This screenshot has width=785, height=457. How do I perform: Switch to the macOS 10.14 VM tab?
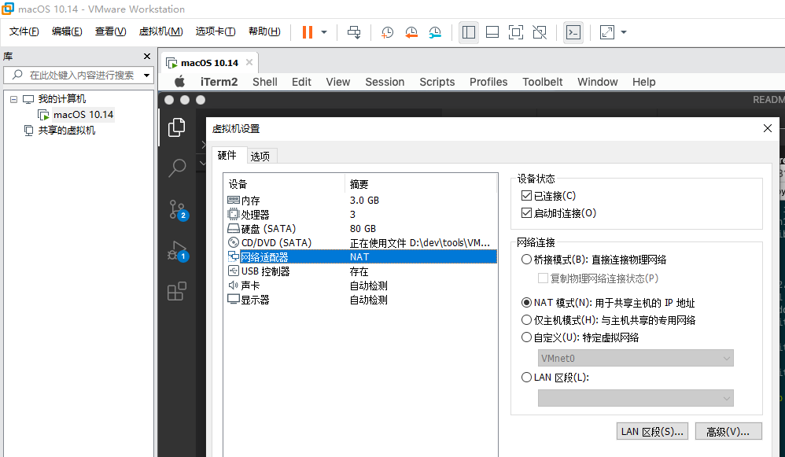pos(209,63)
